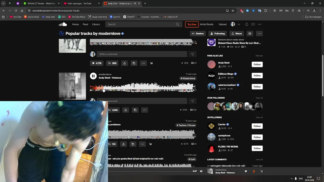Refresh the Fans Also Like list

(259, 56)
